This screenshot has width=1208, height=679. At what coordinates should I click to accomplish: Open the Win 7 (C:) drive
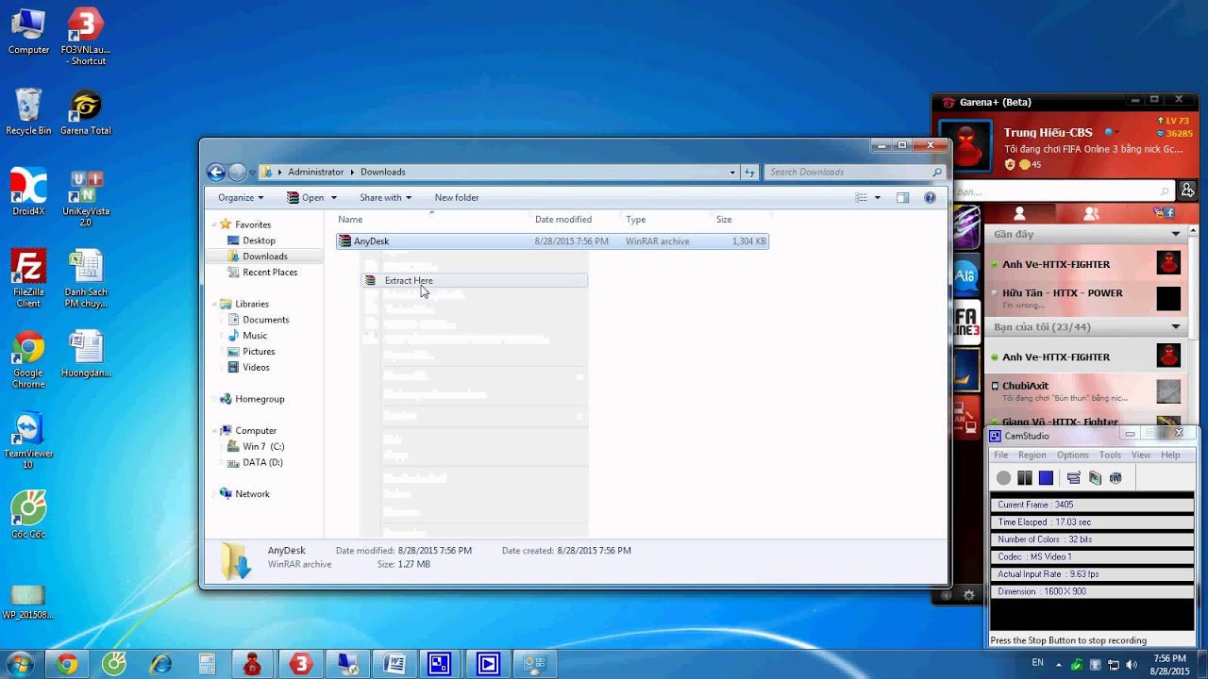pyautogui.click(x=262, y=446)
